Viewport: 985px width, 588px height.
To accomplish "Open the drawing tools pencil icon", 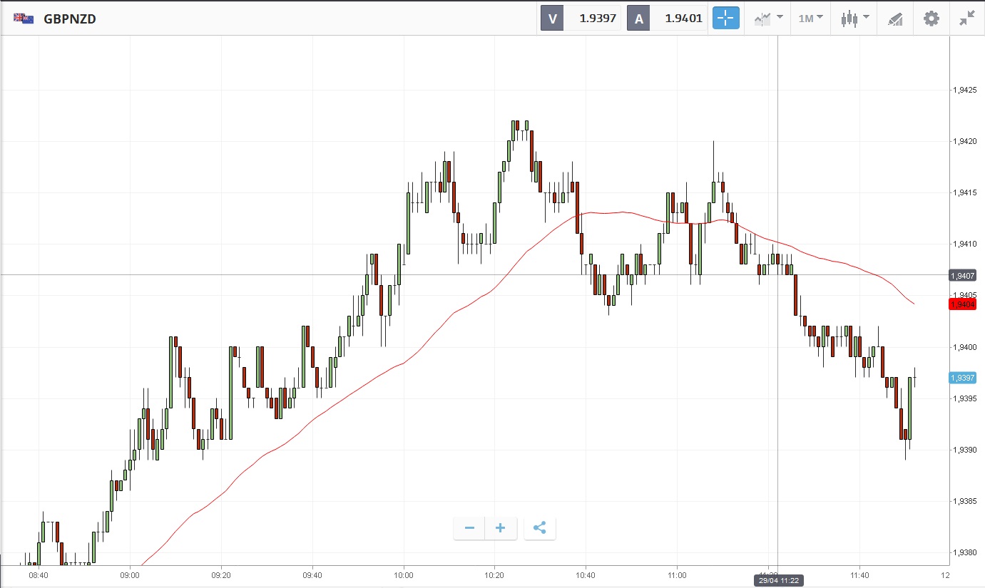I will (x=895, y=19).
